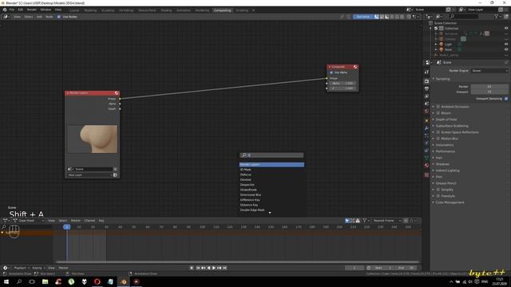Open the Output properties tab
Screen dimensions: 511x287
point(426,88)
